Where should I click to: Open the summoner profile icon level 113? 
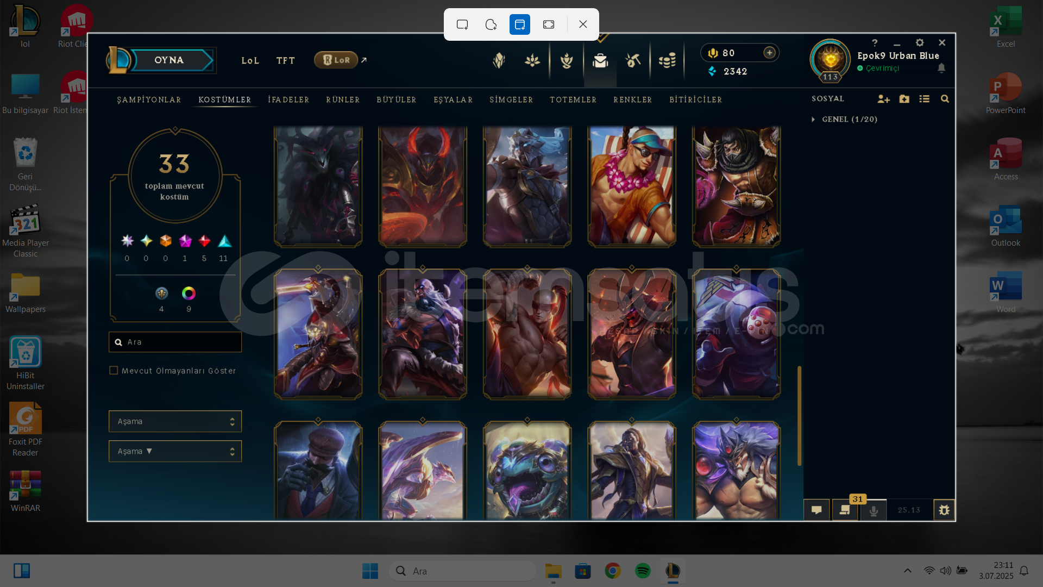[x=830, y=60]
